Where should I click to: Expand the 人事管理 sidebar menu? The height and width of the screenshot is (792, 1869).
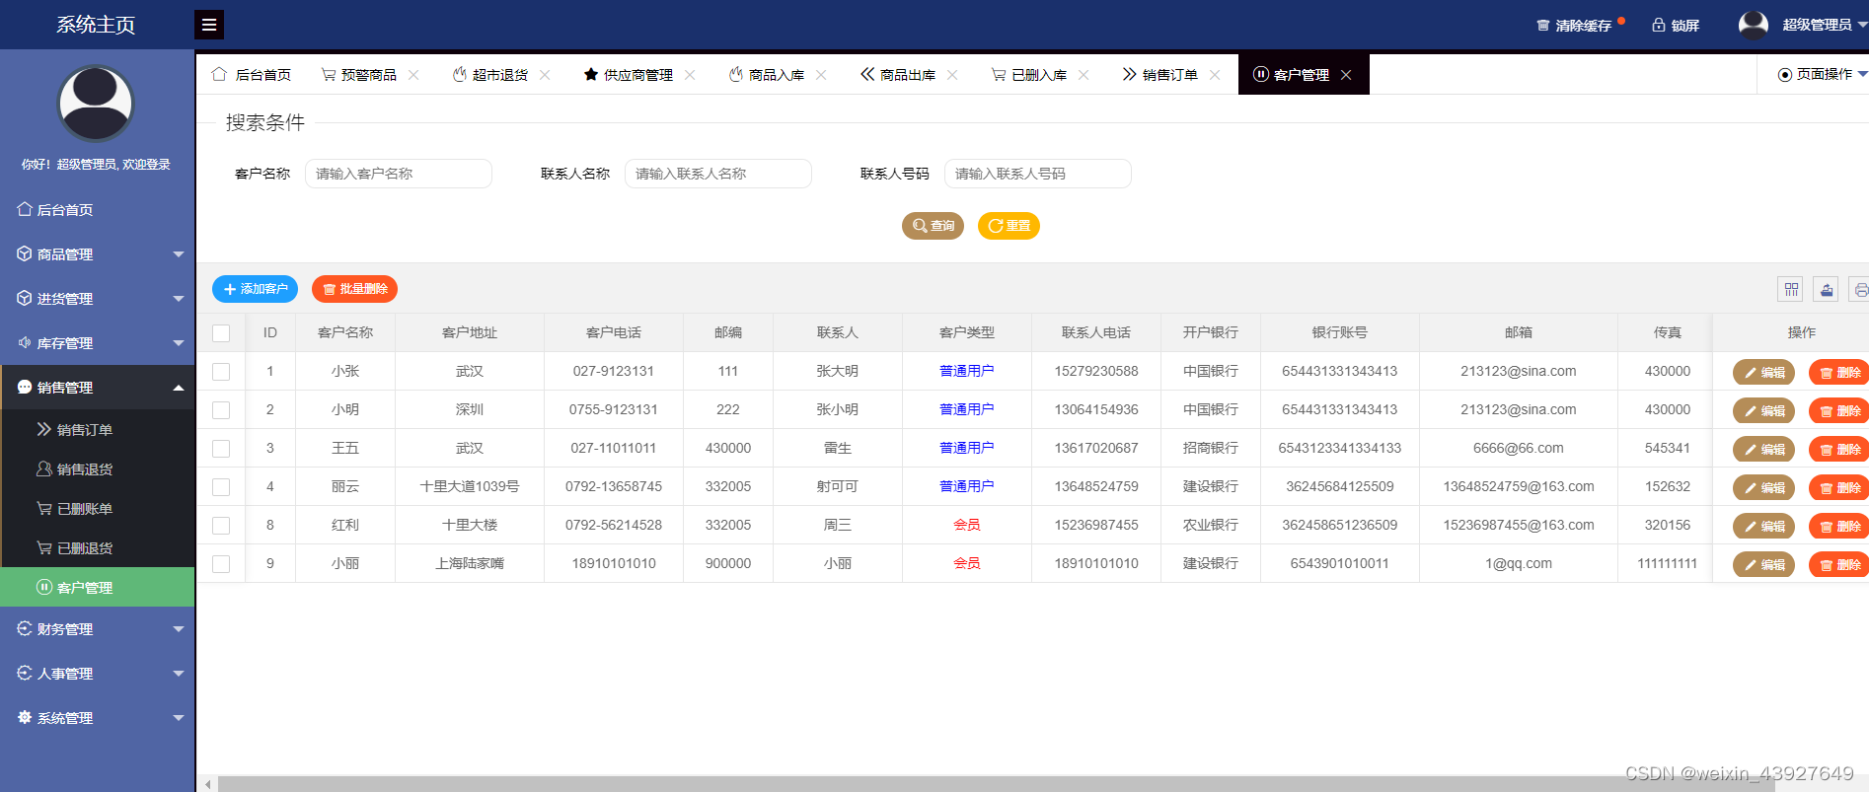pos(98,673)
